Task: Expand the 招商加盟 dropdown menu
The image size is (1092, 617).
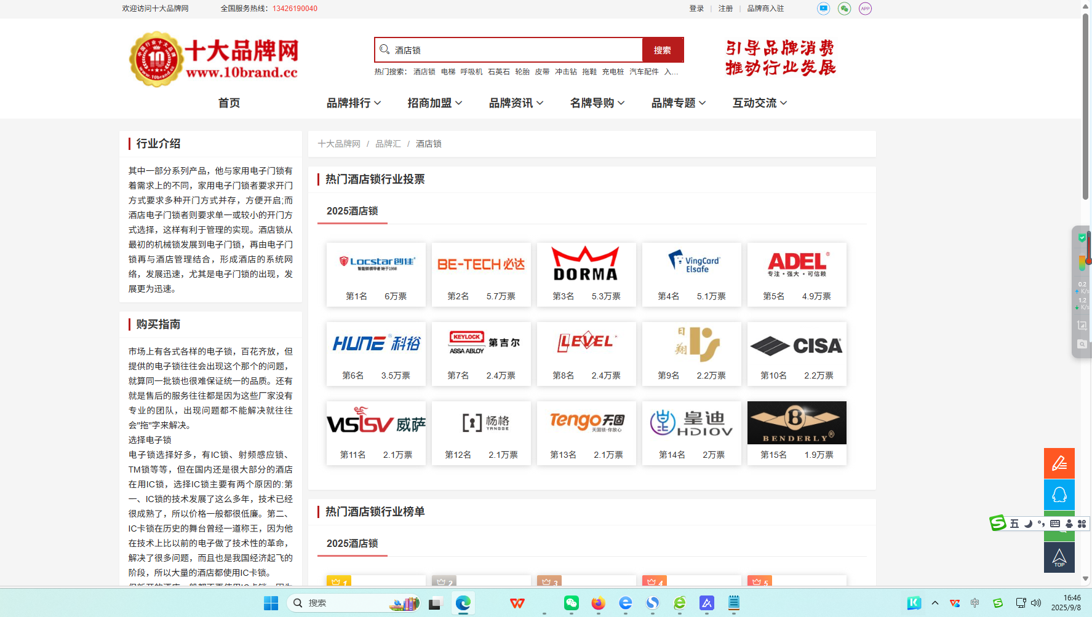Action: point(435,103)
